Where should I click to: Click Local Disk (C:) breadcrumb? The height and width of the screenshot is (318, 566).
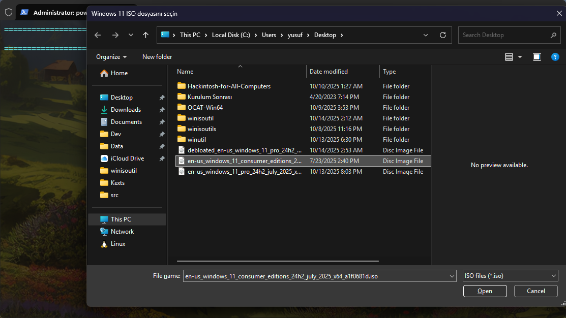point(231,35)
